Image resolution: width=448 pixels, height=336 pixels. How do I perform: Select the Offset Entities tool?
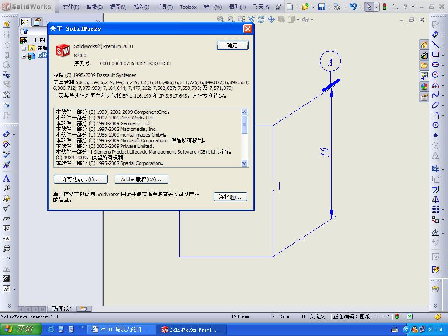435,189
